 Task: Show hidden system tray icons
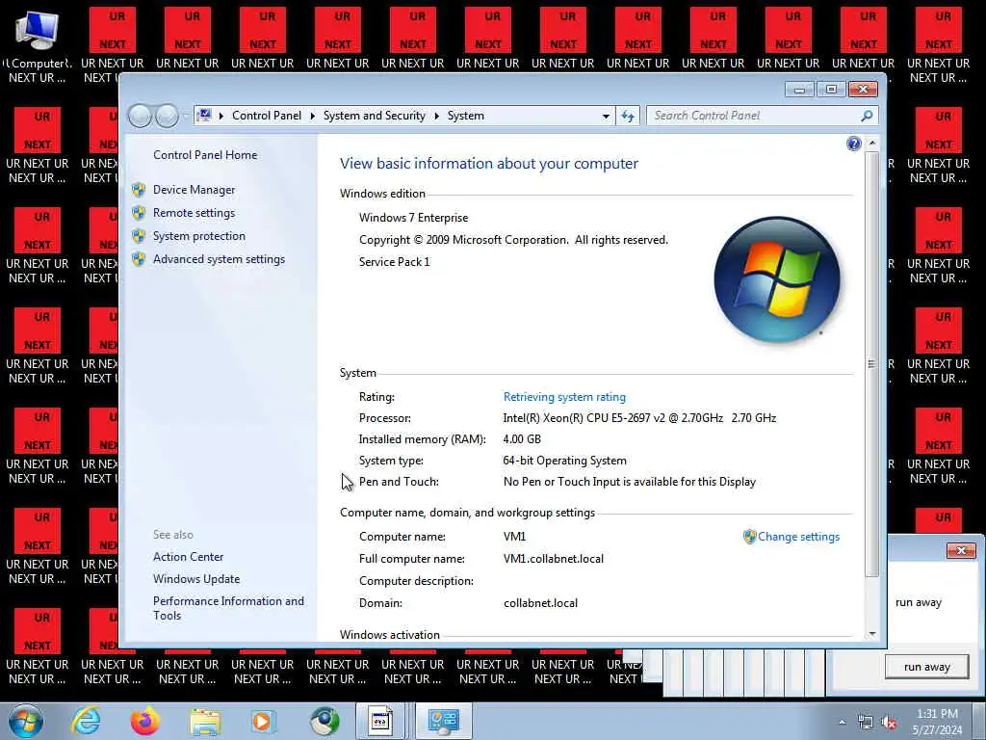pyautogui.click(x=842, y=723)
